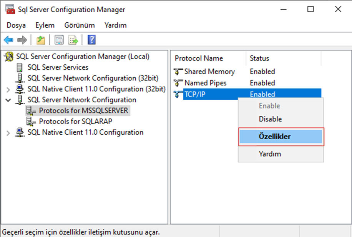Click the Protocols for MSSQLSERVER icon
The width and height of the screenshot is (352, 237).
tap(31, 111)
